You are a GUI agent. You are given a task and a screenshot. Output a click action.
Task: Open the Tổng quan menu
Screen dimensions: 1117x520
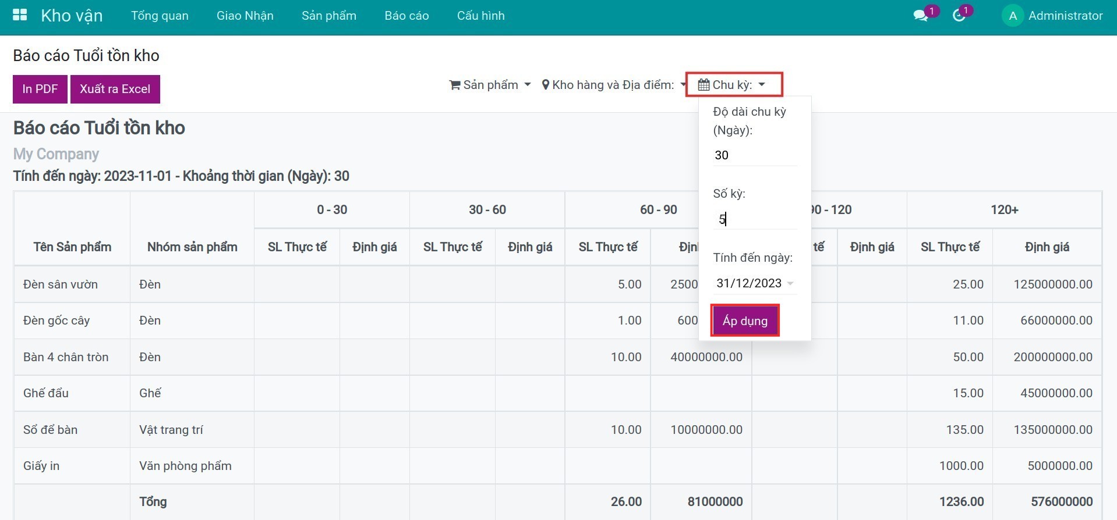click(160, 16)
